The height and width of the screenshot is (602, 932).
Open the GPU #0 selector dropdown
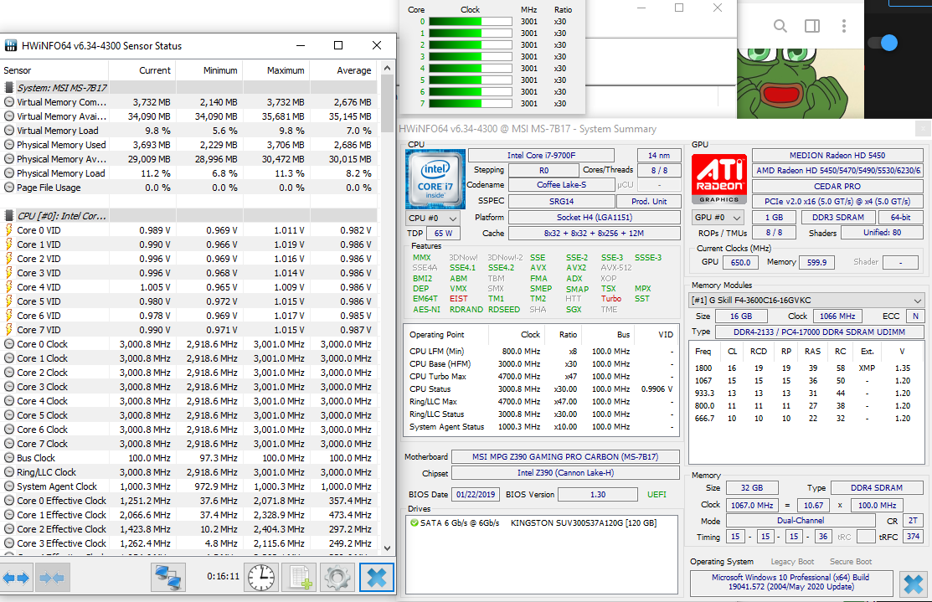[718, 218]
